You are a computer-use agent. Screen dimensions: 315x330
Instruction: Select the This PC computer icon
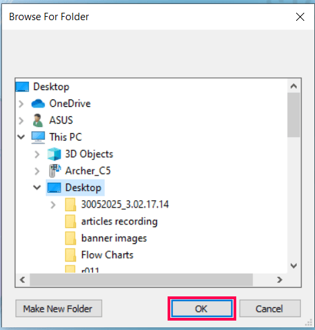[x=38, y=137]
